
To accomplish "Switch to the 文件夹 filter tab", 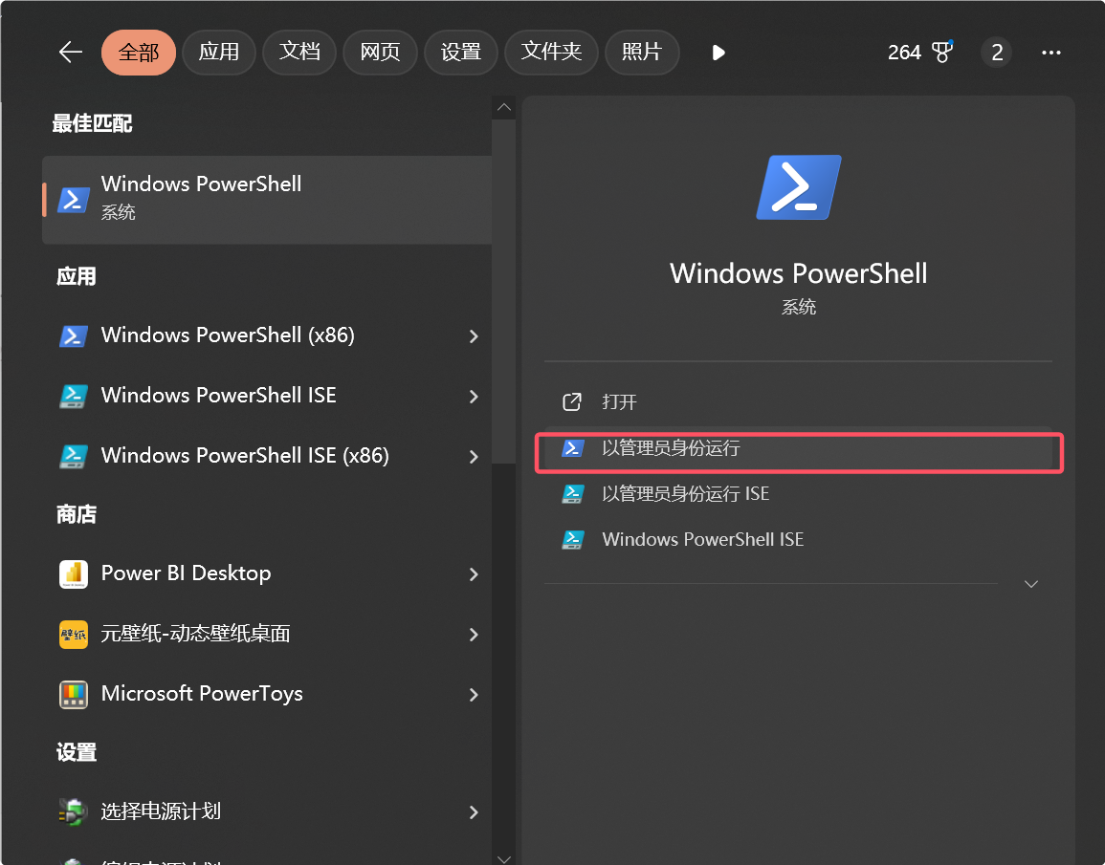I will 551,52.
